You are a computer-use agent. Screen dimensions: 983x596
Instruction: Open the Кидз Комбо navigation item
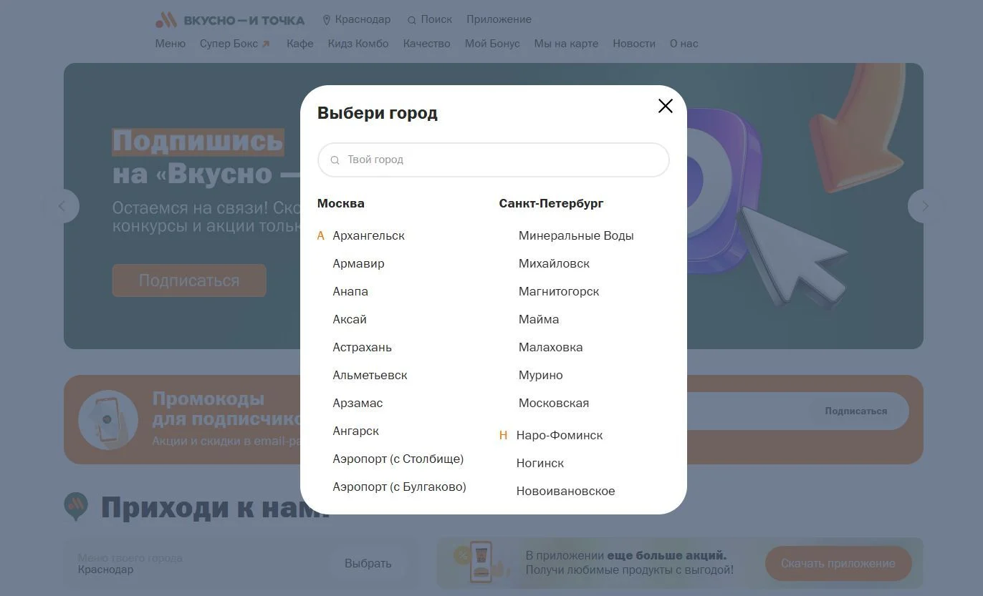358,44
